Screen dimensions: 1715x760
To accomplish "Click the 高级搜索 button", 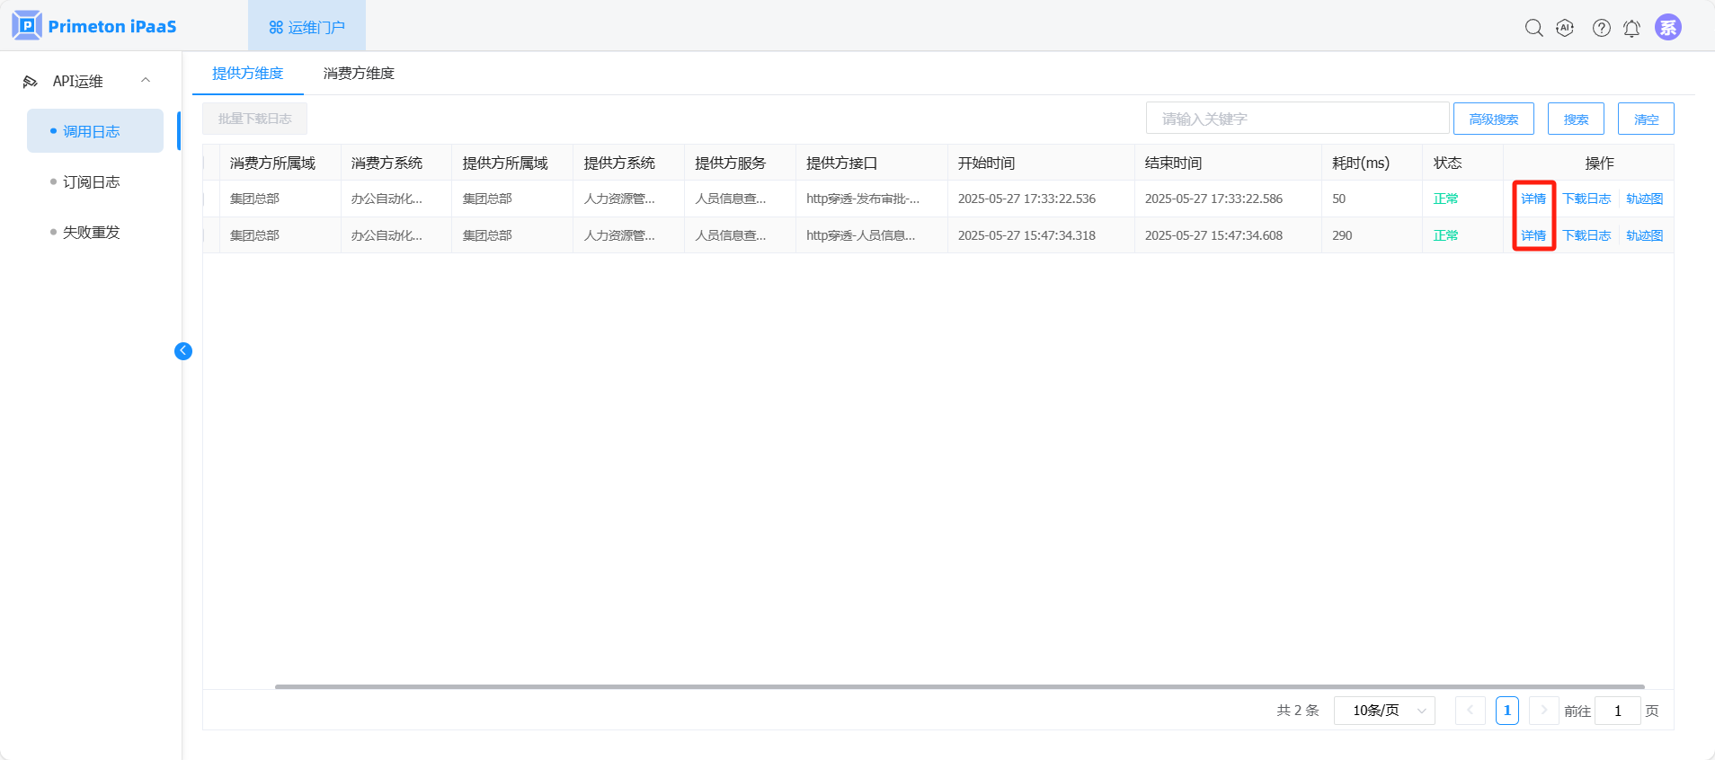I will tap(1493, 119).
